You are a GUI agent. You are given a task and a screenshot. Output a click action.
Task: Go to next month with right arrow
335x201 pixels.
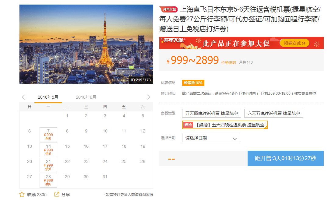pyautogui.click(x=149, y=97)
